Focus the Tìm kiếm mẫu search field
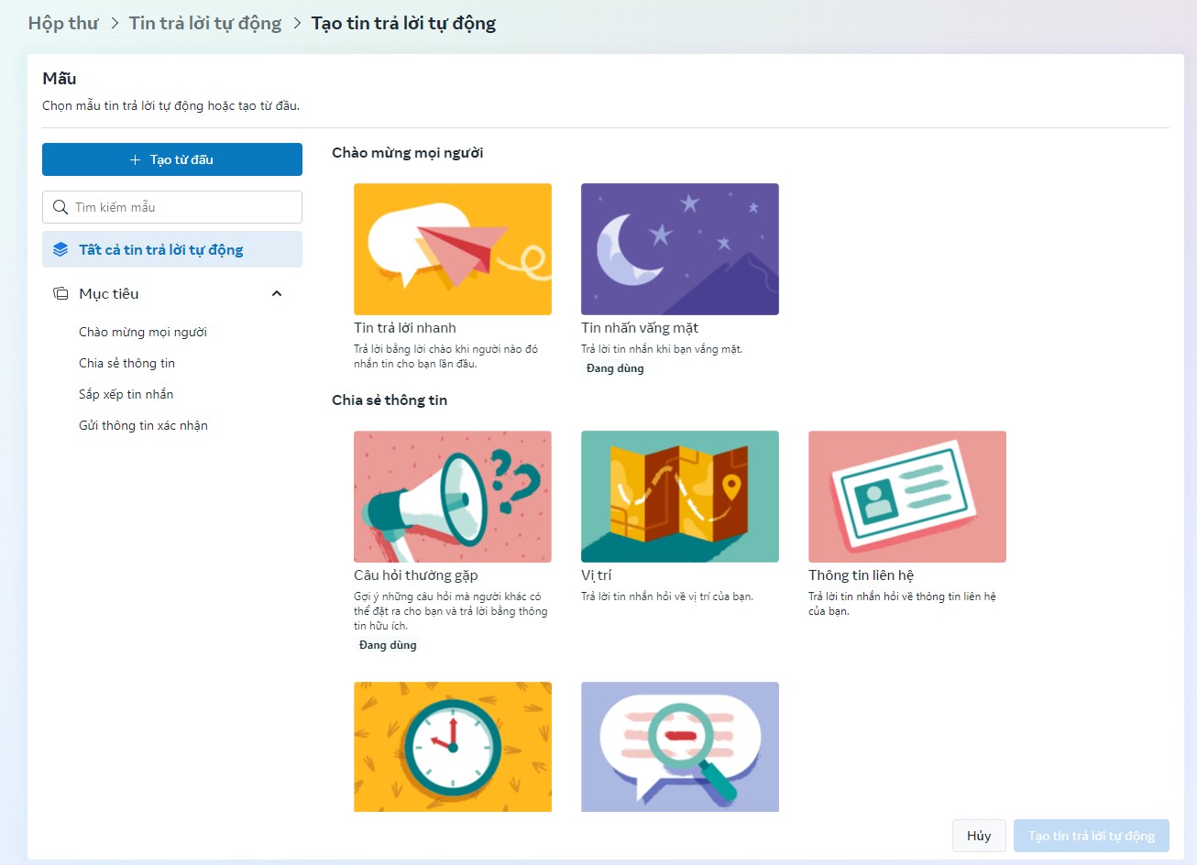Image resolution: width=1197 pixels, height=865 pixels. coord(183,207)
